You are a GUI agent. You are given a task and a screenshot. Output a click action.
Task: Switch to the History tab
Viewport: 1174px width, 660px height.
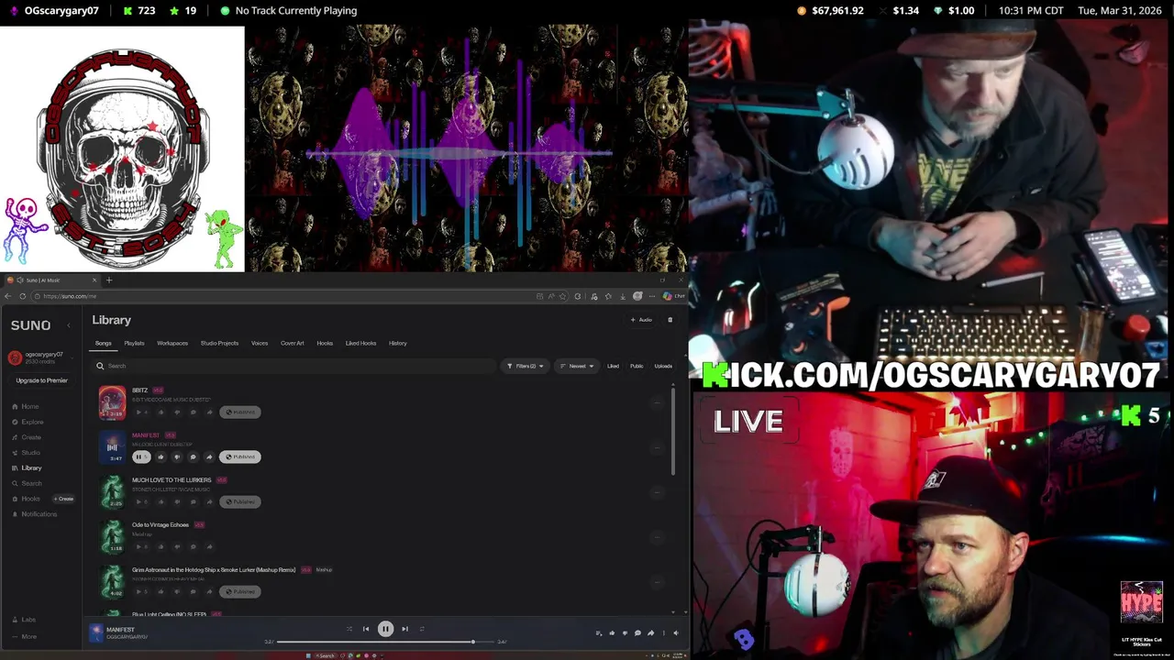(x=398, y=343)
